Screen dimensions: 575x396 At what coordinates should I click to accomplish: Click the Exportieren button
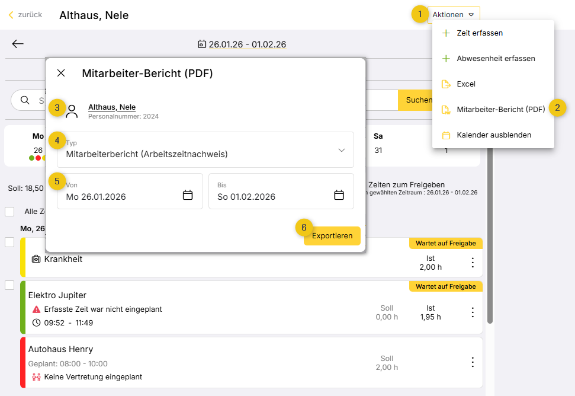pos(332,235)
